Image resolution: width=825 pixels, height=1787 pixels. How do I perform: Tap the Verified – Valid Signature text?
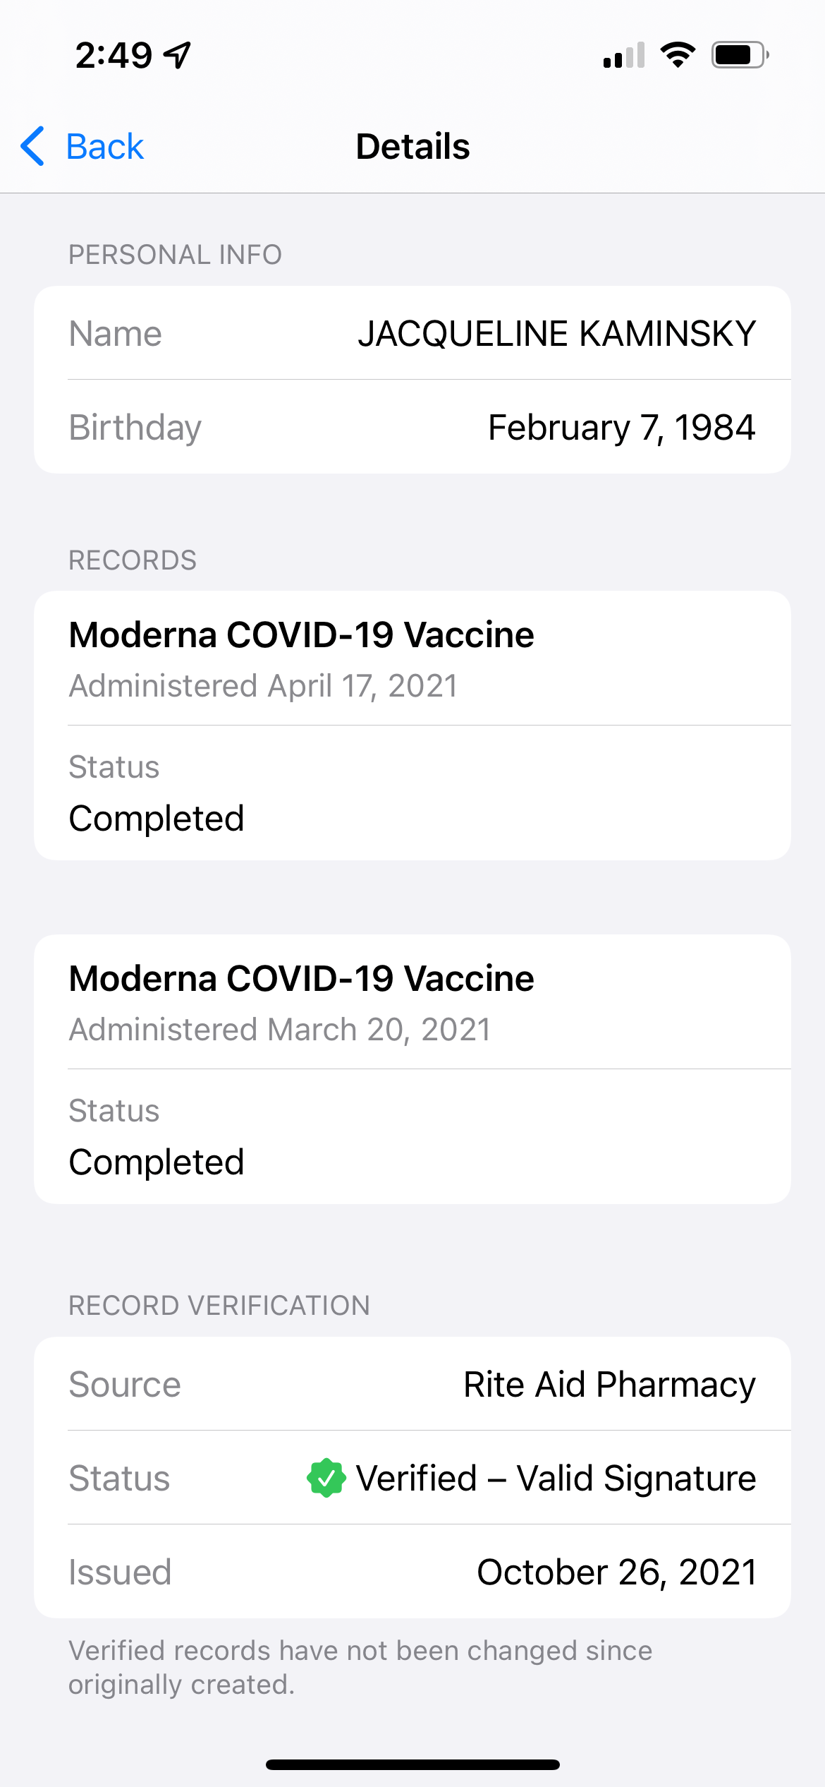coord(556,1478)
